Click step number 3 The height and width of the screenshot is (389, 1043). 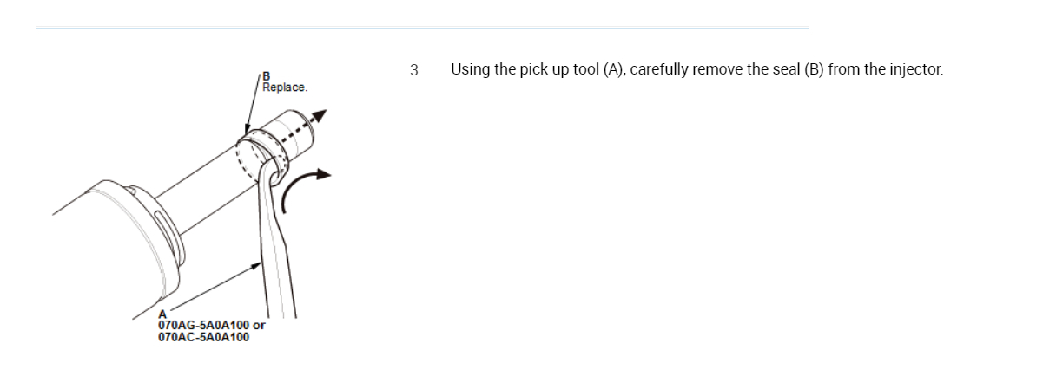tap(415, 70)
